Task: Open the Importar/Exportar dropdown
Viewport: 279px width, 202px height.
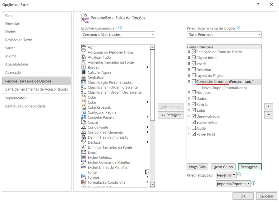Action: [233, 184]
